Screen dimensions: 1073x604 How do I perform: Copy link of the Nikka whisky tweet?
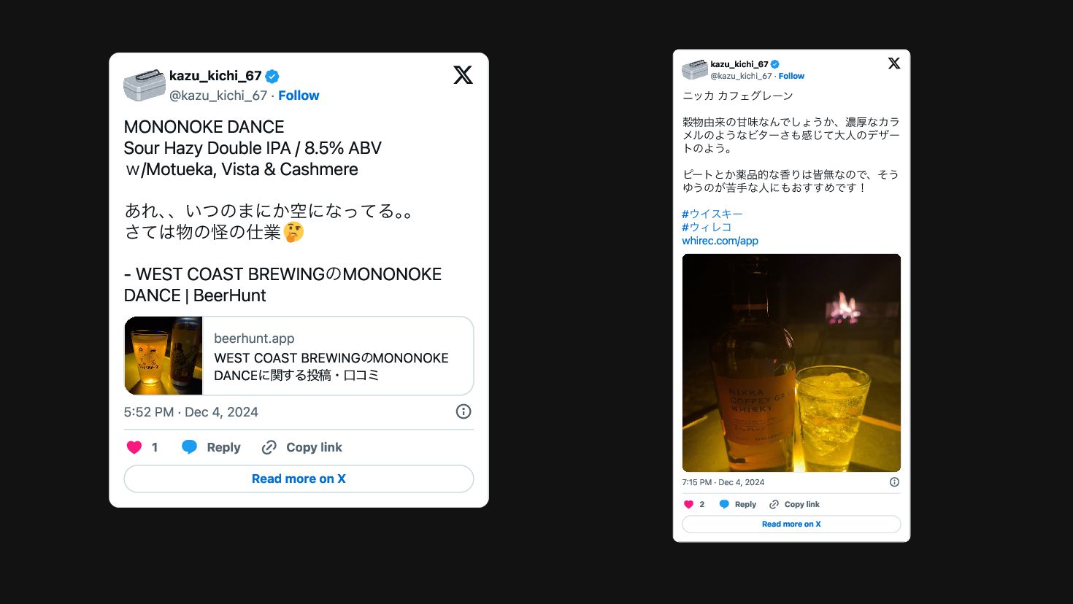(794, 504)
